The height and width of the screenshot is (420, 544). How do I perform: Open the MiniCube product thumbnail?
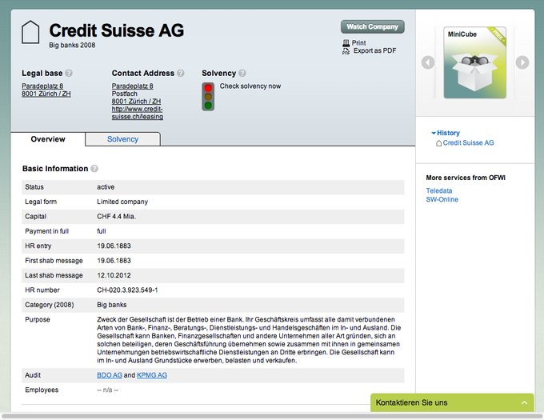click(474, 62)
